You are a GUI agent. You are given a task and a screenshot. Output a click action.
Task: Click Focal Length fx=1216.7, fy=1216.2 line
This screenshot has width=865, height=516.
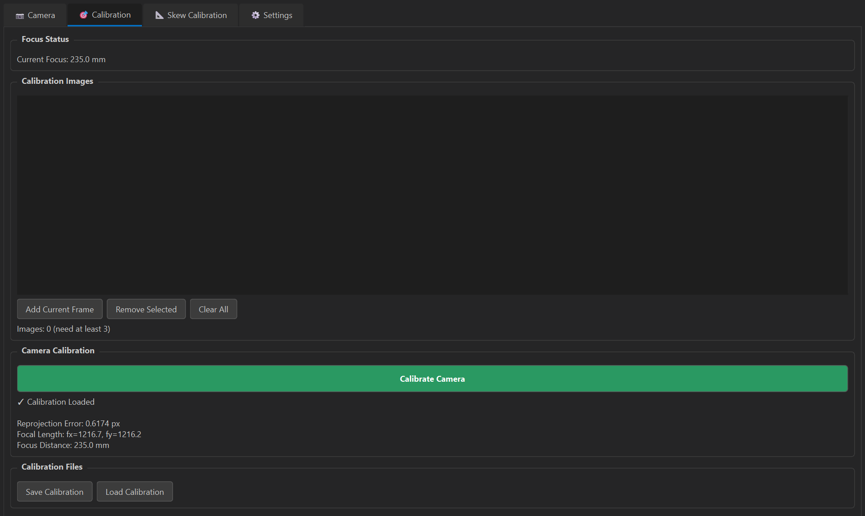pyautogui.click(x=79, y=434)
